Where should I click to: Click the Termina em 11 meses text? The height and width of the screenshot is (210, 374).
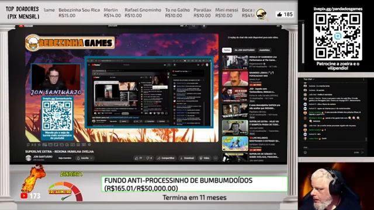coord(195,197)
